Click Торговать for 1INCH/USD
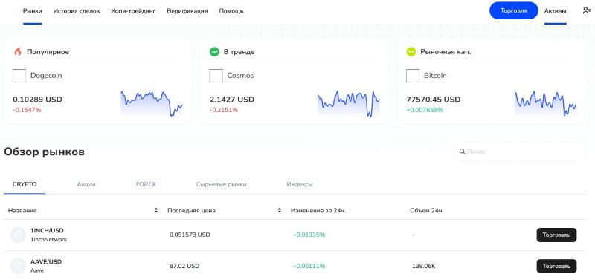 (556, 235)
